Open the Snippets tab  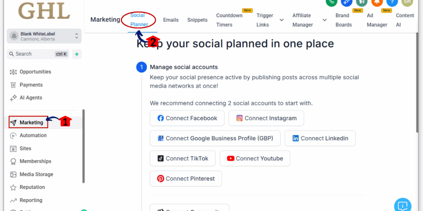[x=197, y=20]
